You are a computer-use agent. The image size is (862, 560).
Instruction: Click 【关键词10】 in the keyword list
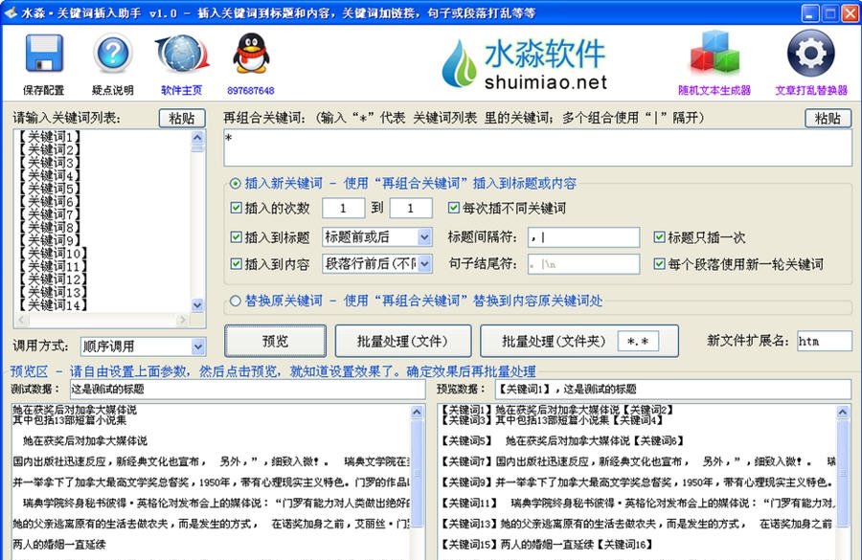pyautogui.click(x=53, y=254)
